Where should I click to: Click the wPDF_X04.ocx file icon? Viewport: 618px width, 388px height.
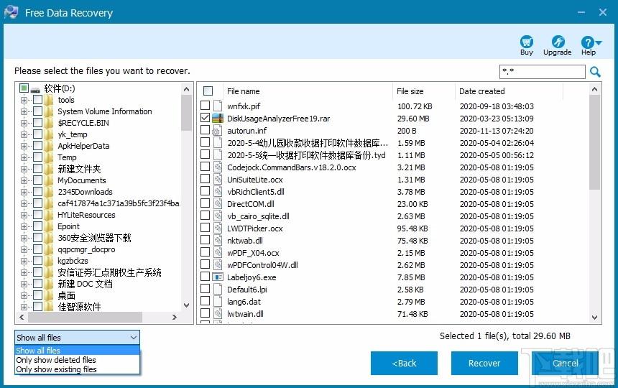[218, 252]
